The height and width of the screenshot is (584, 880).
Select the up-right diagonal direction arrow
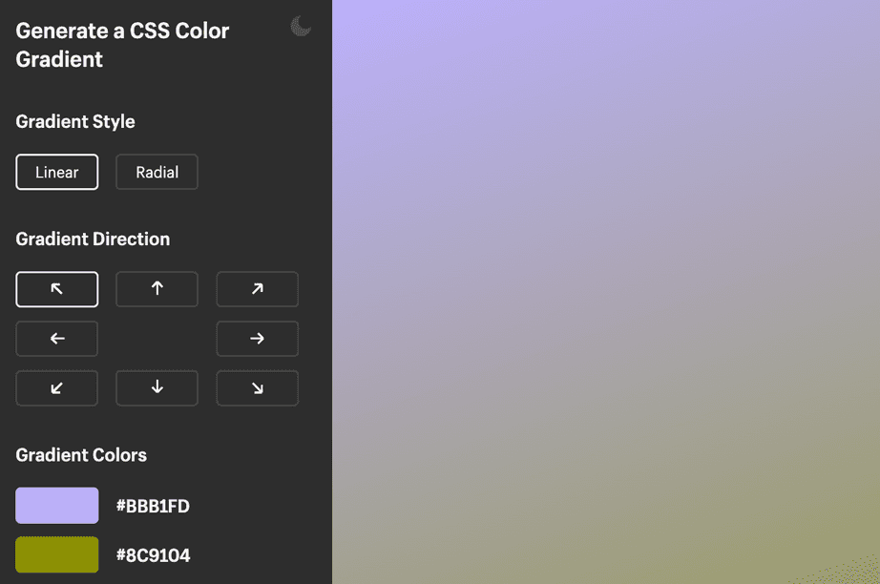point(257,289)
